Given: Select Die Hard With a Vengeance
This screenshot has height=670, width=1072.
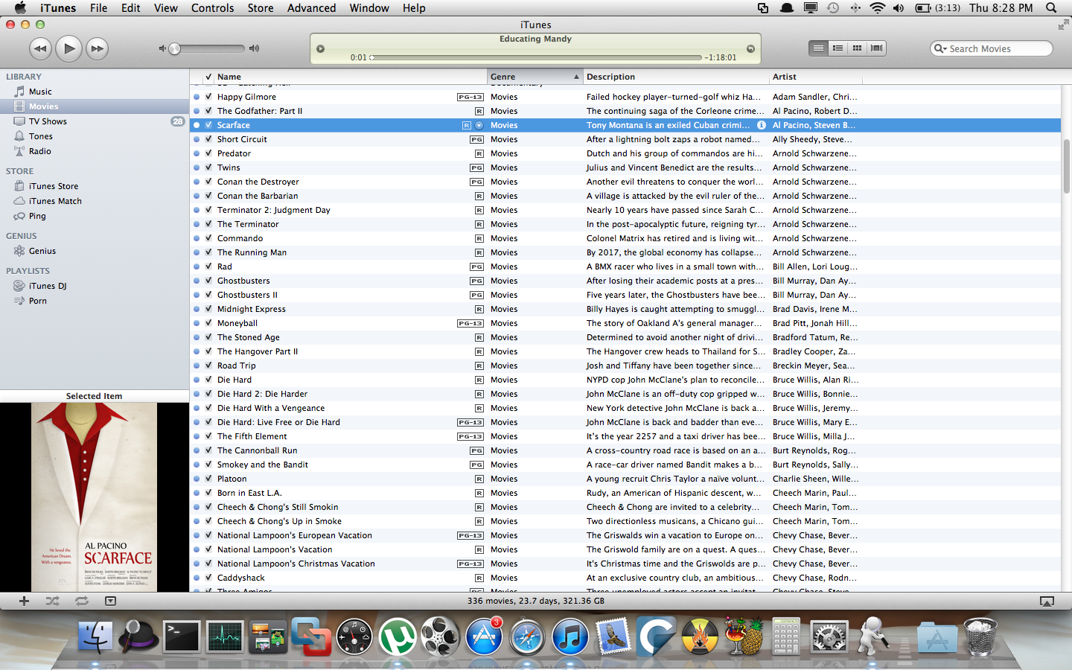Looking at the screenshot, I should (625, 408).
